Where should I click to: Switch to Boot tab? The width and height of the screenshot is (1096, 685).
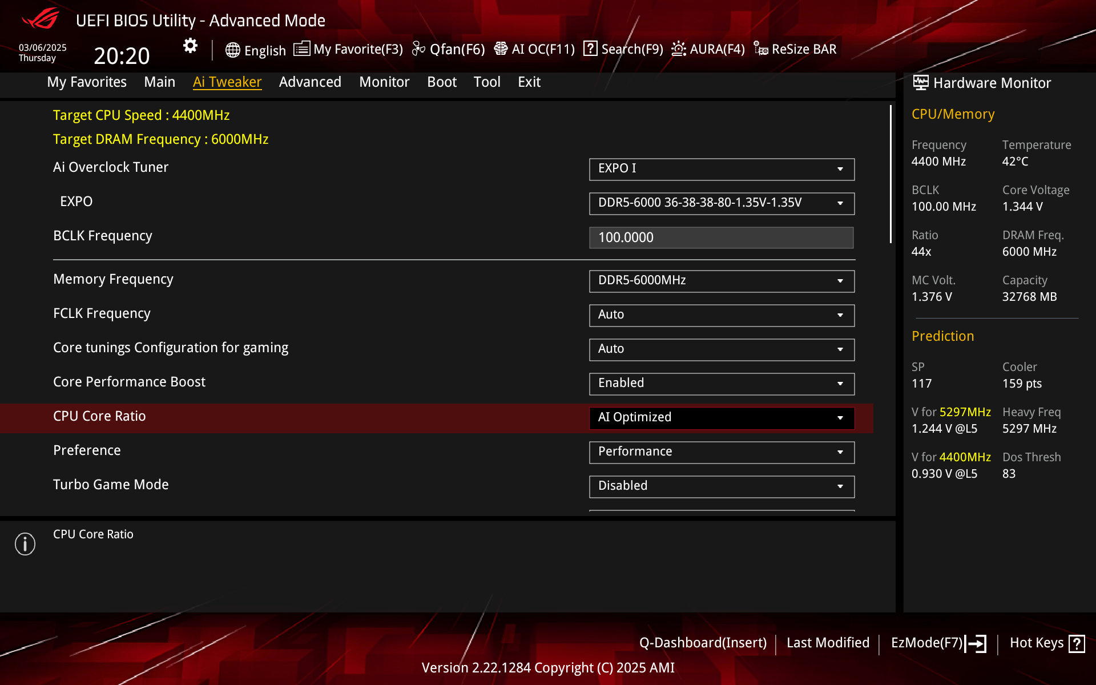pos(442,82)
